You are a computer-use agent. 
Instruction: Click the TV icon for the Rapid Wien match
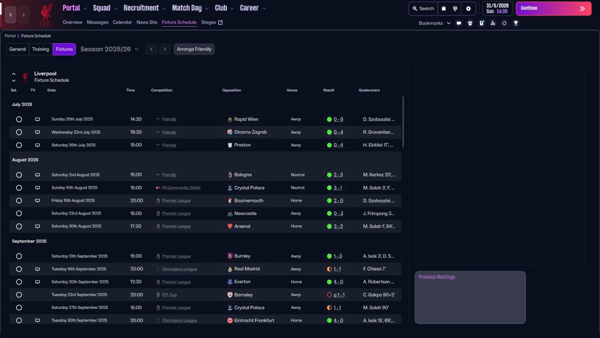click(x=37, y=119)
